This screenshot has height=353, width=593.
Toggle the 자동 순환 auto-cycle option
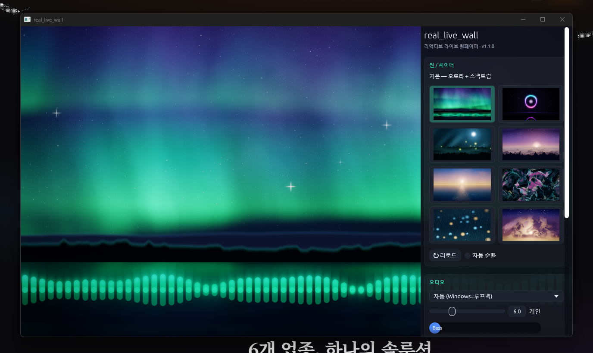click(x=480, y=256)
